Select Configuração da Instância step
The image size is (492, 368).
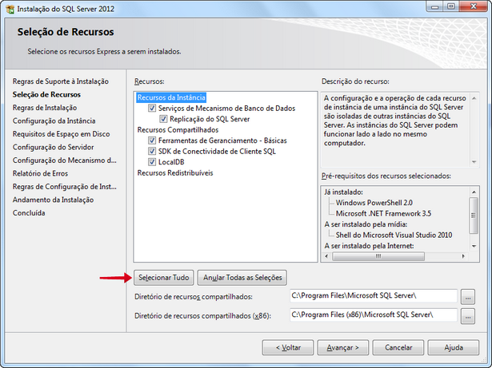click(x=54, y=121)
